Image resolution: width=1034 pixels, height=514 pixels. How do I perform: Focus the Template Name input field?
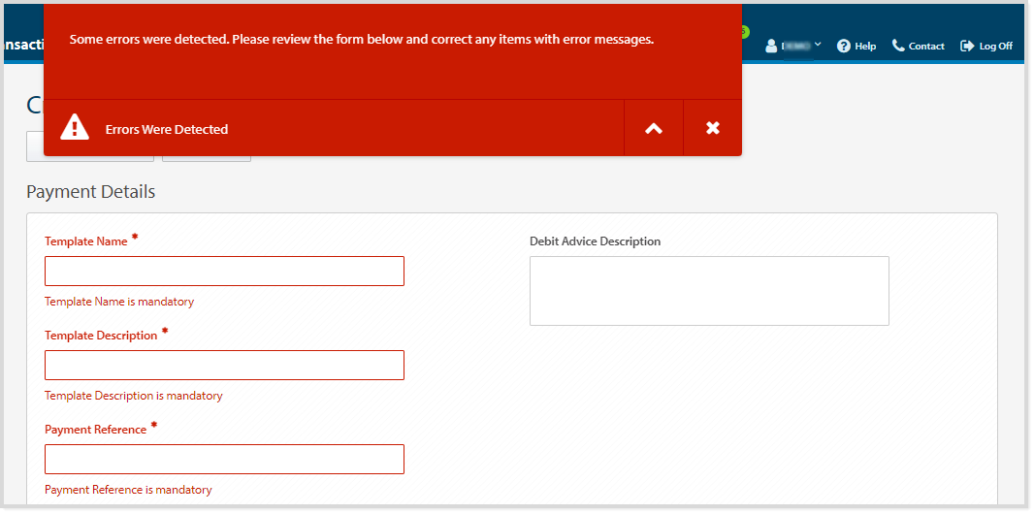point(224,272)
